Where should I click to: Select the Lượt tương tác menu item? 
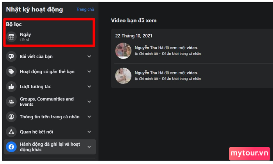tap(50, 87)
